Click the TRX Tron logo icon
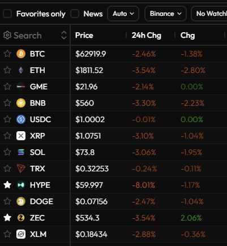The image size is (227, 246). pos(21,169)
